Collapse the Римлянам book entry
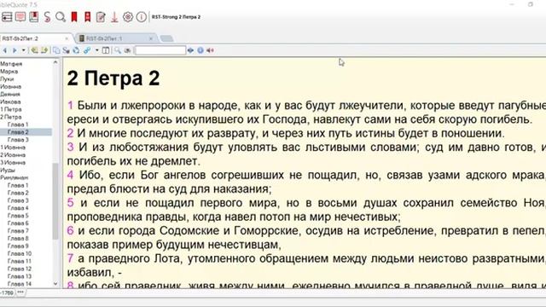The width and height of the screenshot is (546, 307). (15, 178)
